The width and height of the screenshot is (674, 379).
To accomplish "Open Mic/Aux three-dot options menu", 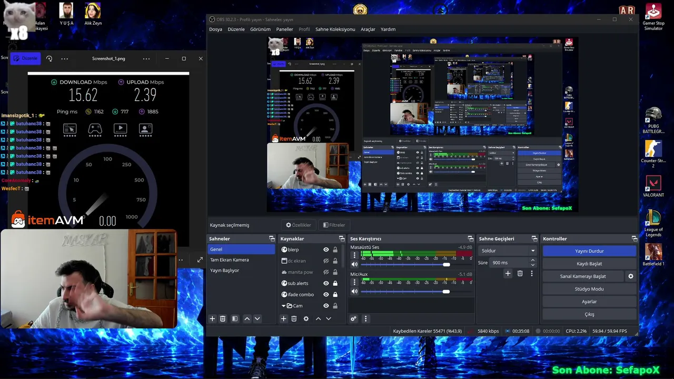I will 354,282.
